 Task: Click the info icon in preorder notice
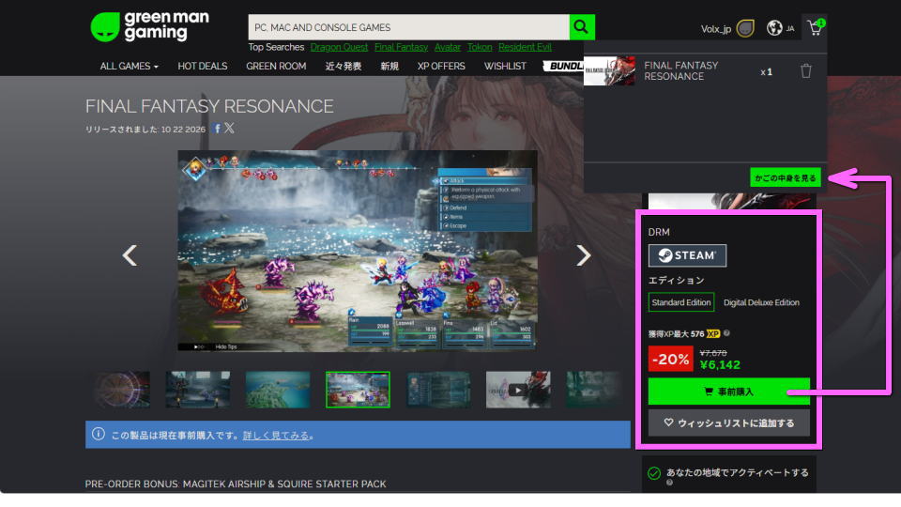click(x=99, y=434)
